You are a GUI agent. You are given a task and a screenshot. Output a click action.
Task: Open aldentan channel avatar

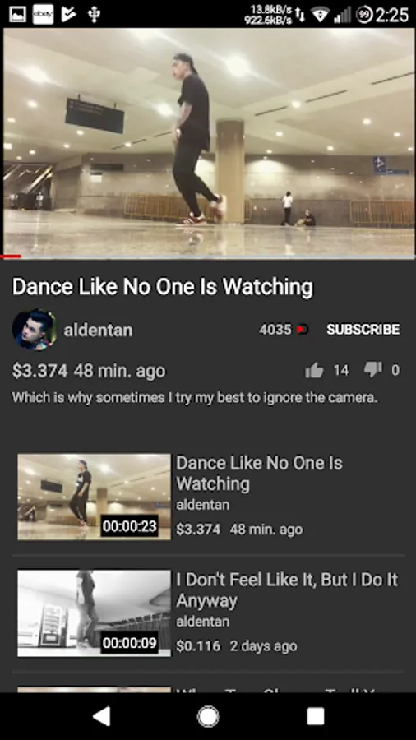34,330
